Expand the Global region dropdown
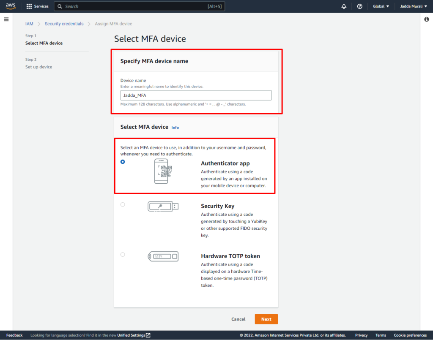The width and height of the screenshot is (433, 340). pyautogui.click(x=381, y=6)
